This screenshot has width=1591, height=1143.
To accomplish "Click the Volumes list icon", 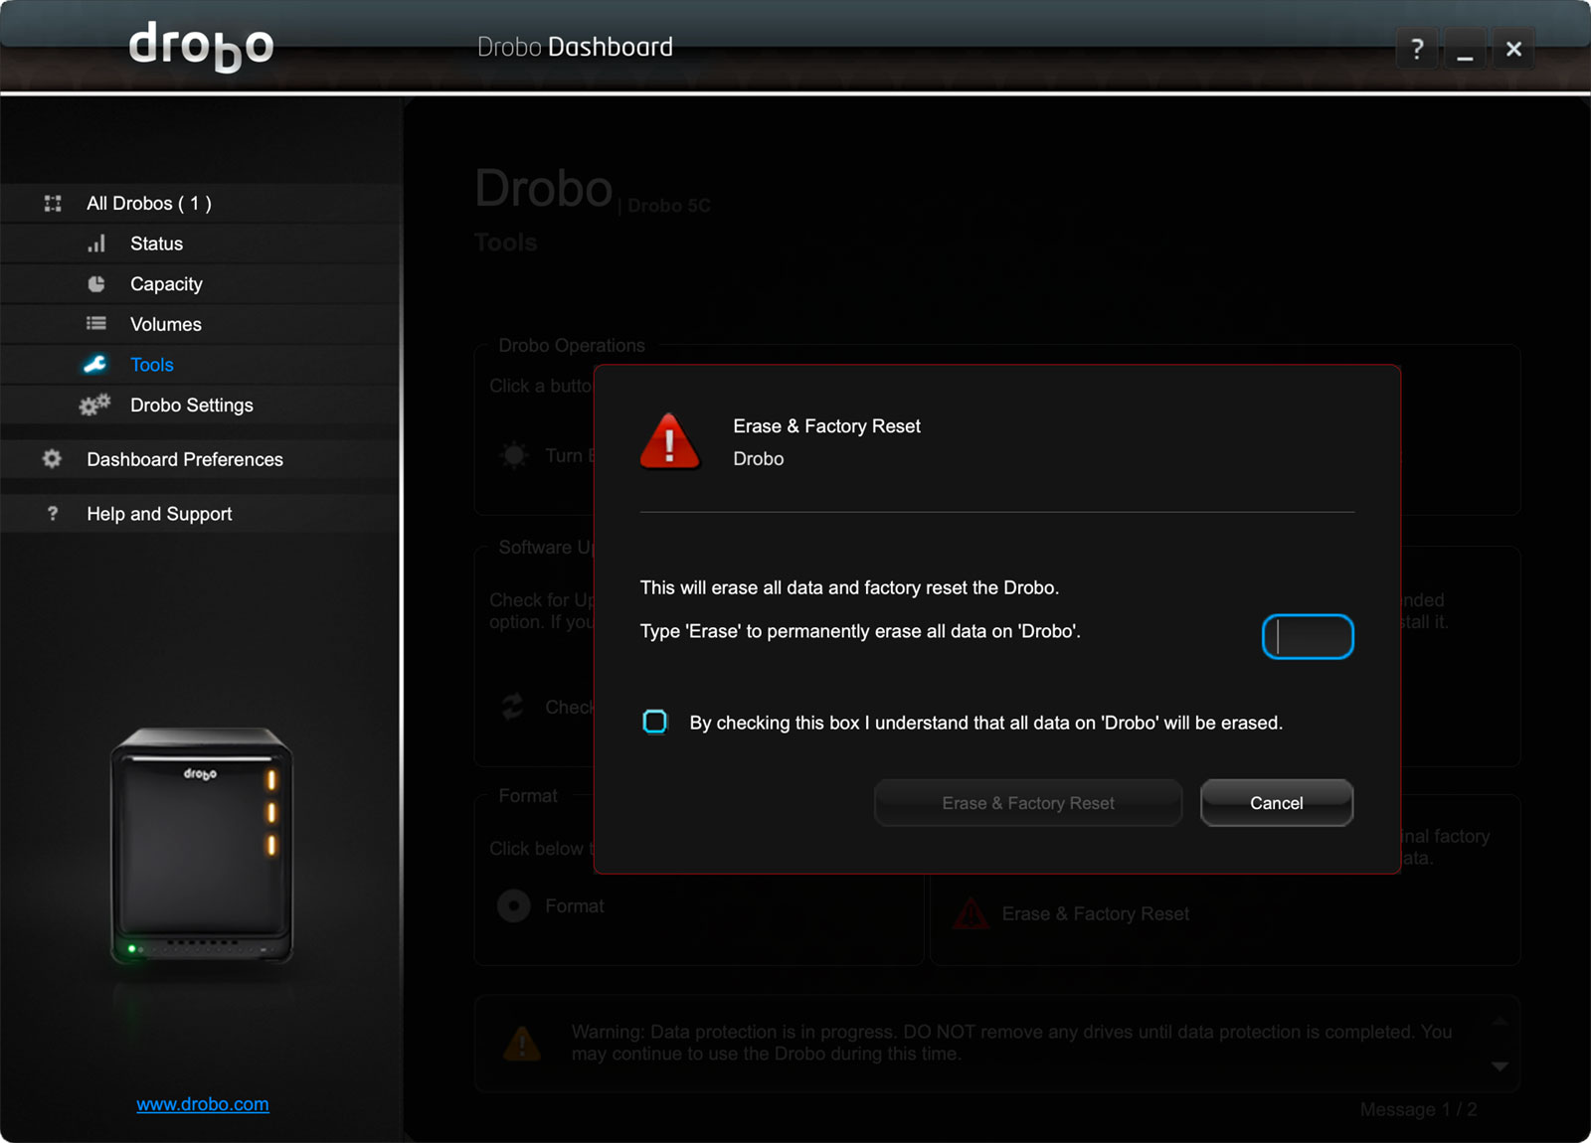I will (x=96, y=324).
